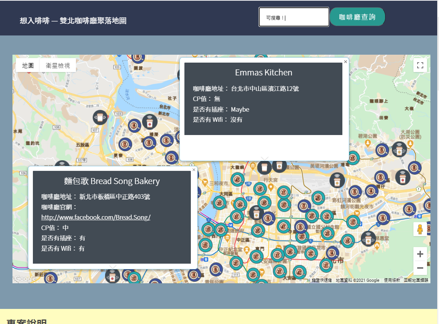Open the cluster marker showing 18
Viewport: 441px width, 324px height.
260,189
